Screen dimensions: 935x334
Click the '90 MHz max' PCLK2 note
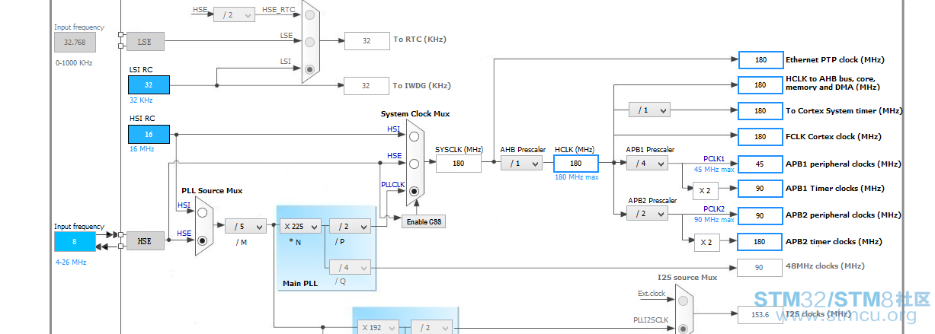[x=714, y=220]
